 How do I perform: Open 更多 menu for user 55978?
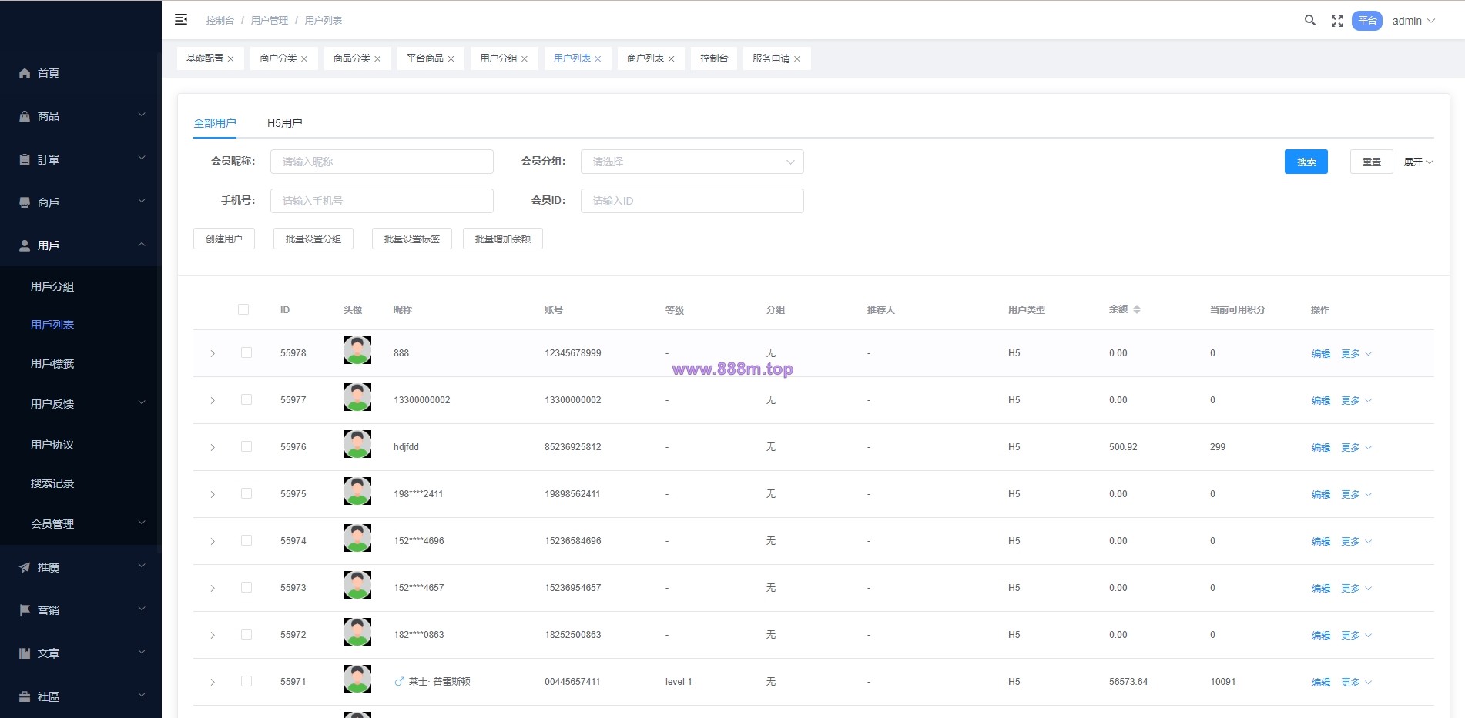coord(1356,353)
